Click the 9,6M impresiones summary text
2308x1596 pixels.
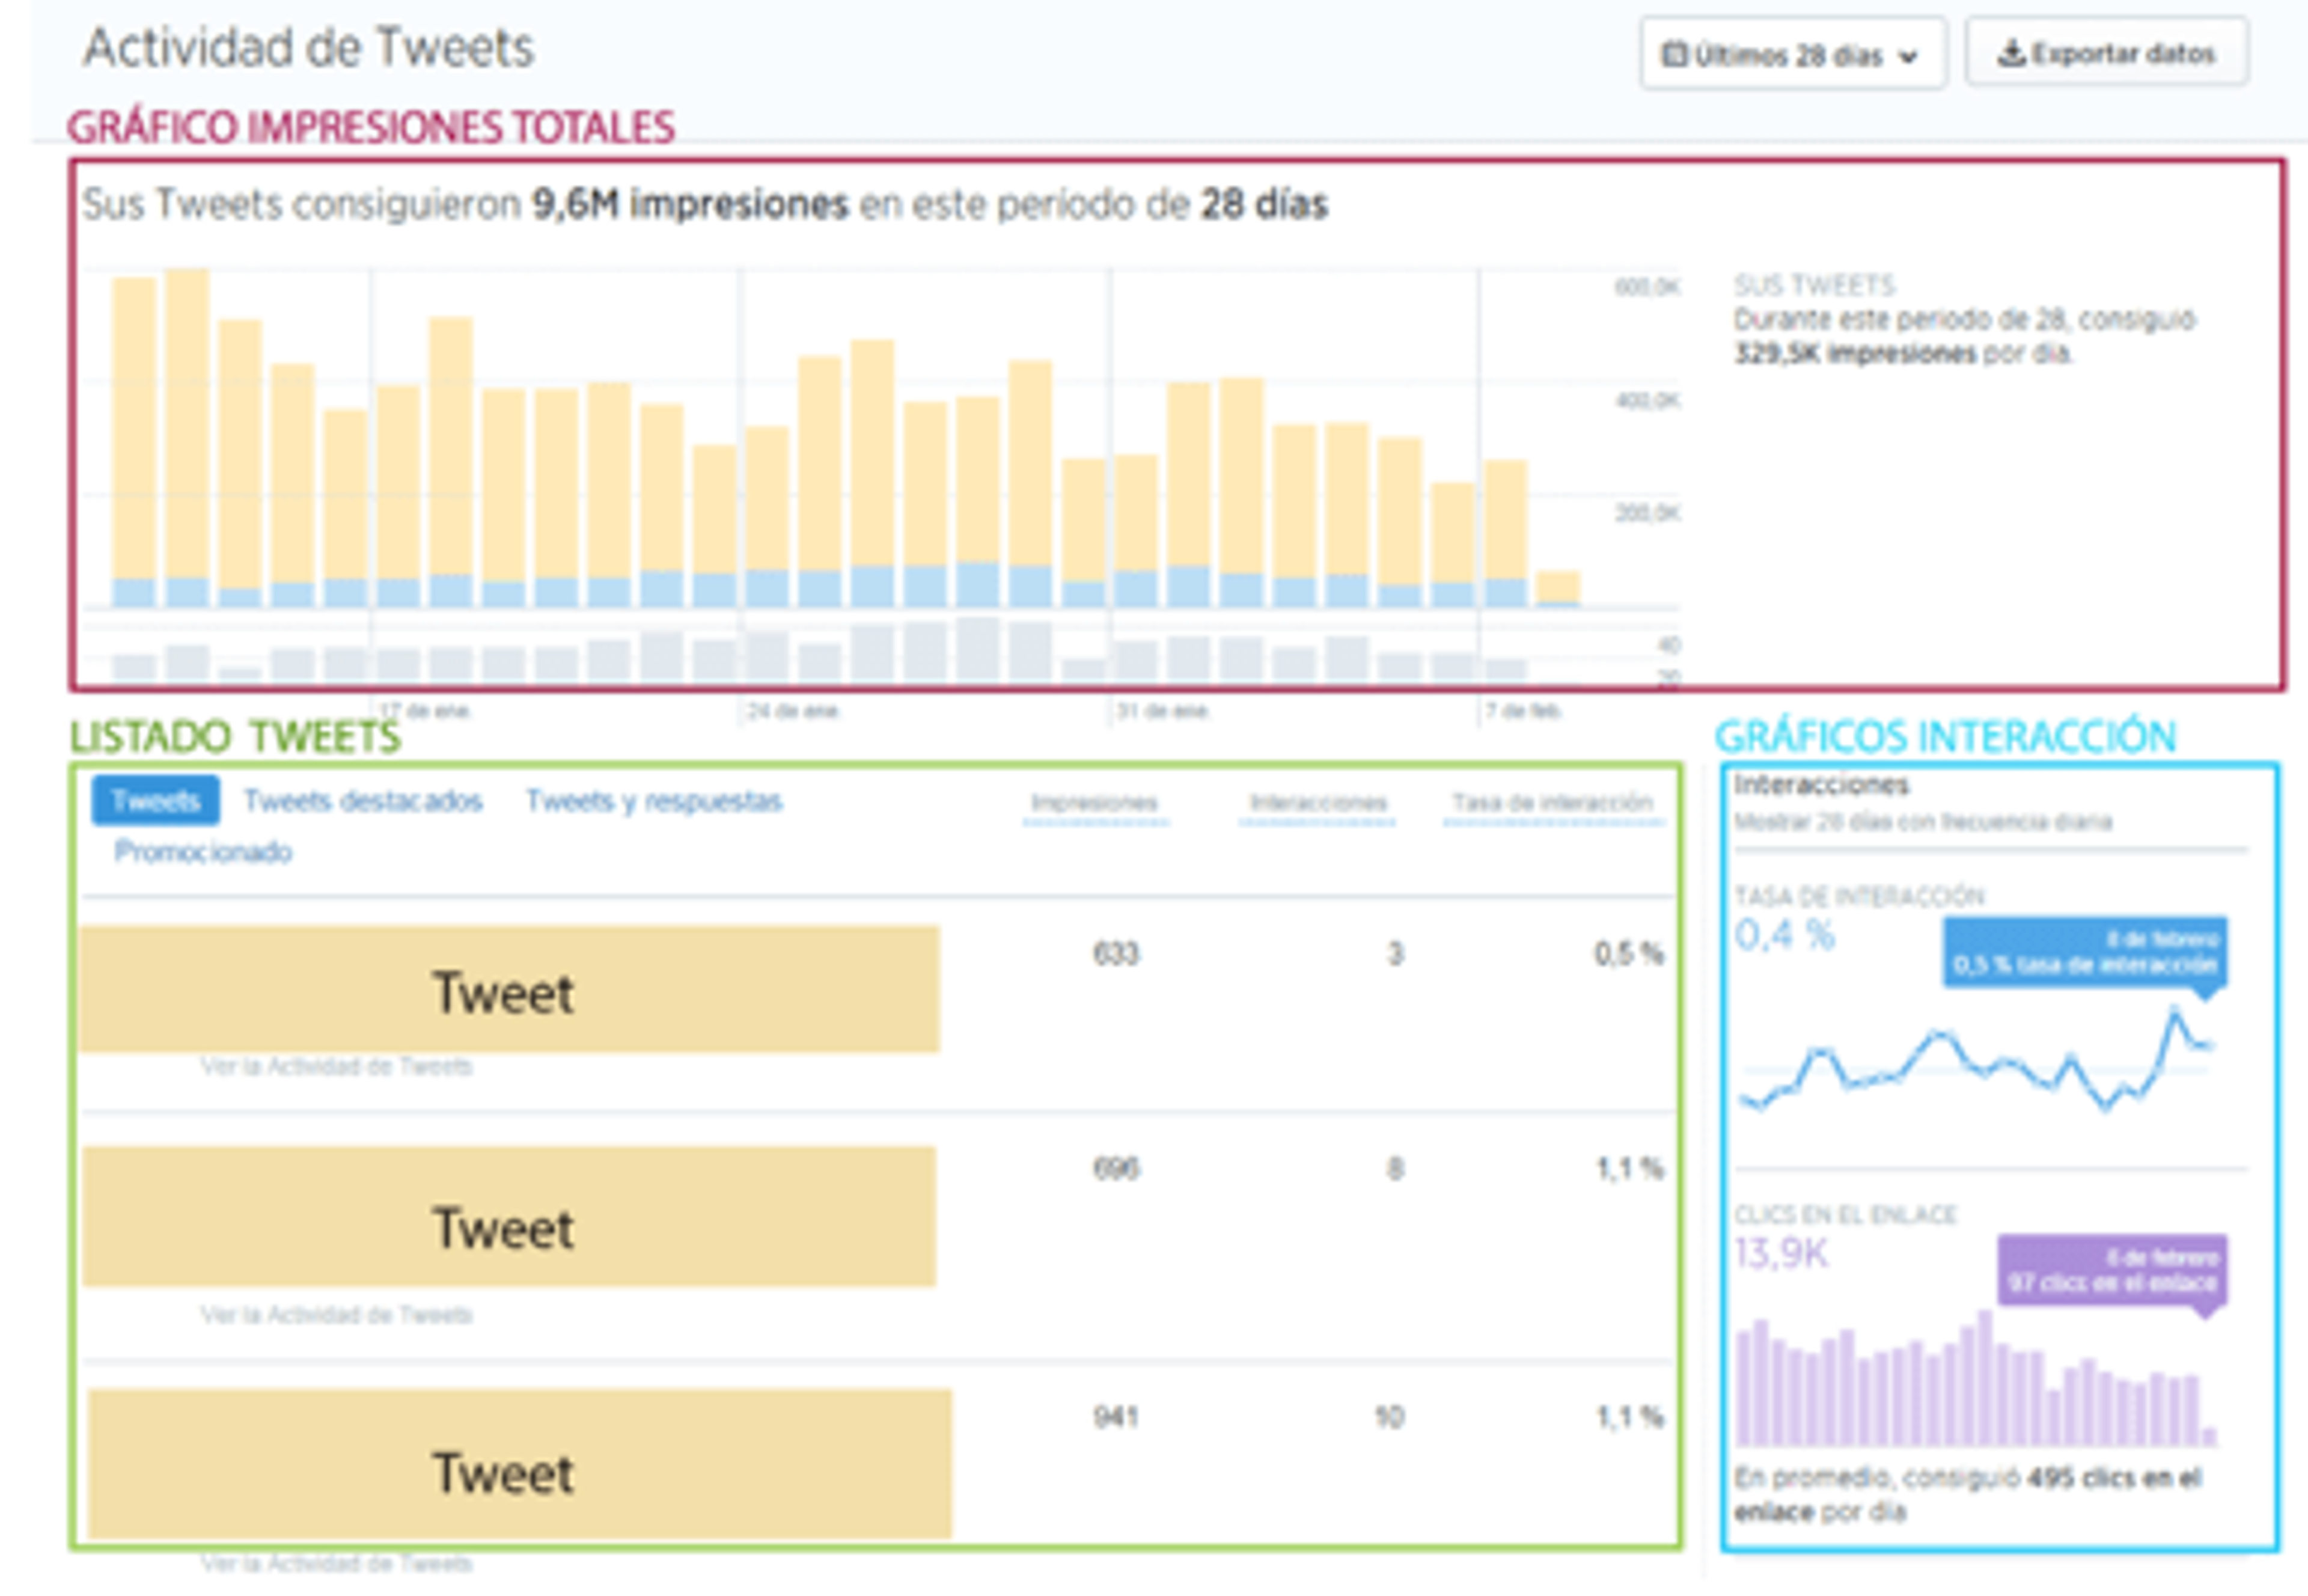click(690, 204)
